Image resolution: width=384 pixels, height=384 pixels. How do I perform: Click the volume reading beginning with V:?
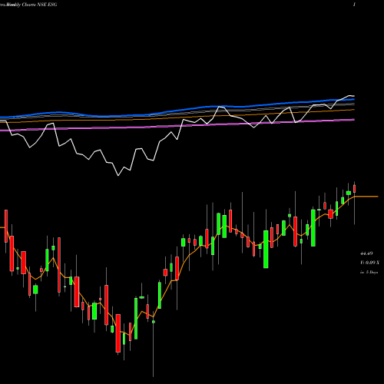369,263
